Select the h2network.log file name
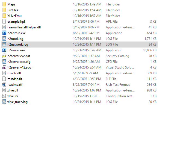 coord(18,45)
